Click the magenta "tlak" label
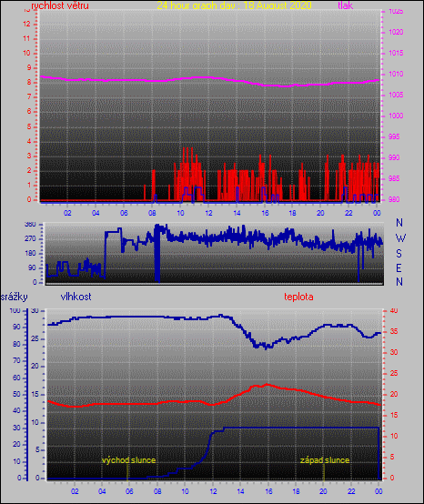 (346, 5)
